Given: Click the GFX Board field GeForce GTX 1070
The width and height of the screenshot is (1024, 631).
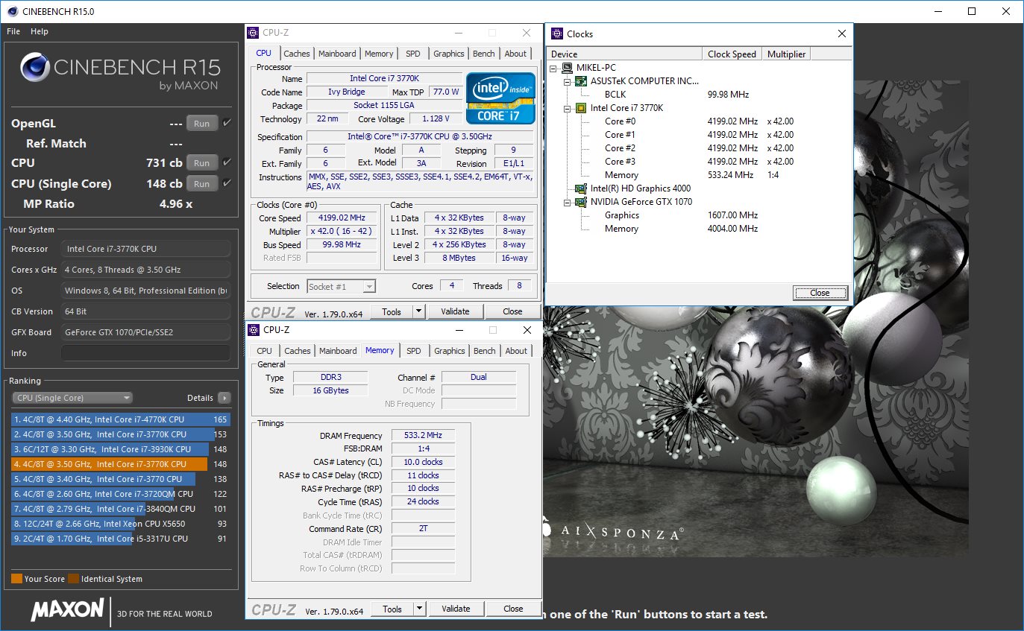Looking at the screenshot, I should pos(145,332).
